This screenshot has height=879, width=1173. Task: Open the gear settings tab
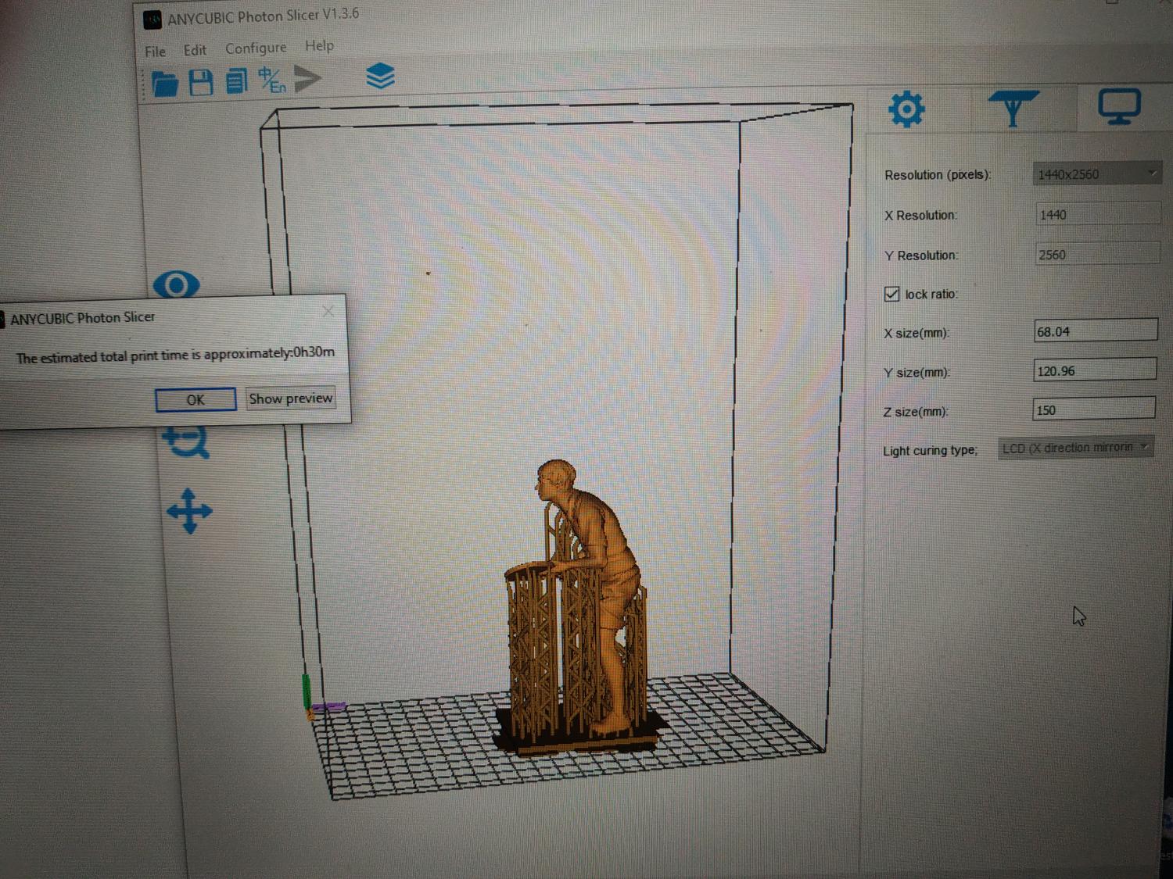click(906, 109)
